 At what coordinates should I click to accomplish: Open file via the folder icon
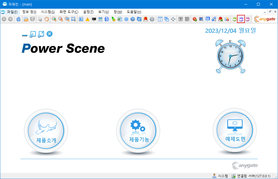click(x=26, y=19)
